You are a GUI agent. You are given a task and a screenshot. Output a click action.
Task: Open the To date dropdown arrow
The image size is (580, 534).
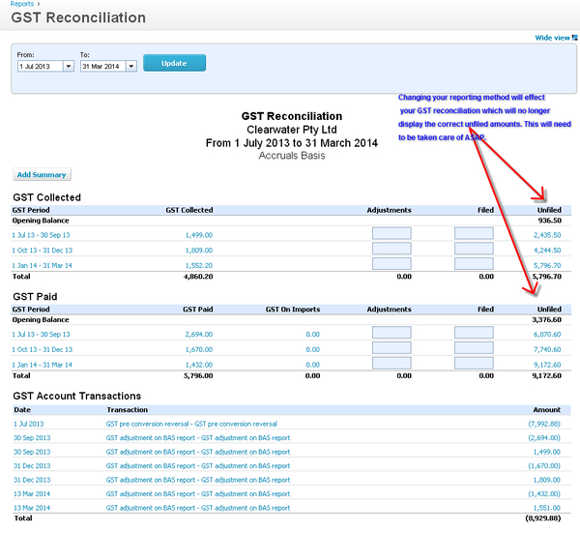[127, 66]
